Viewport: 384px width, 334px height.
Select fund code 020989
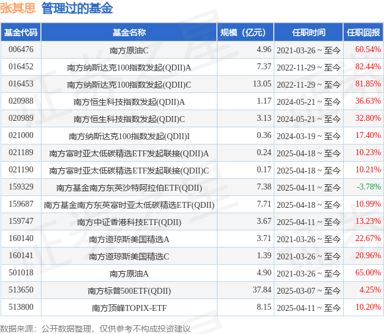tap(21, 118)
